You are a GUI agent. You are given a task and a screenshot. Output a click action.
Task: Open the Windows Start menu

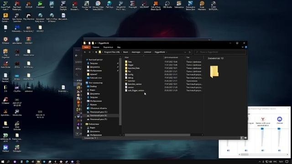3,162
